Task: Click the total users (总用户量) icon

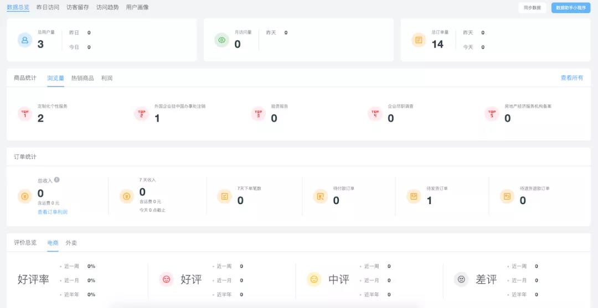Action: (25, 40)
